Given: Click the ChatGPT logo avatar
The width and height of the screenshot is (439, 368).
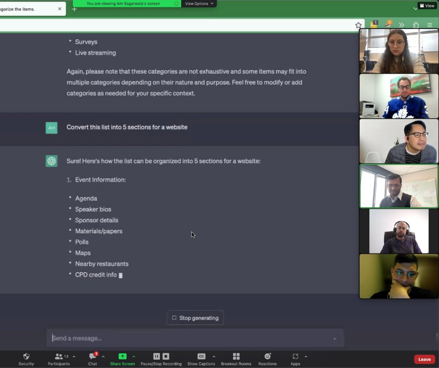Looking at the screenshot, I should 51,161.
